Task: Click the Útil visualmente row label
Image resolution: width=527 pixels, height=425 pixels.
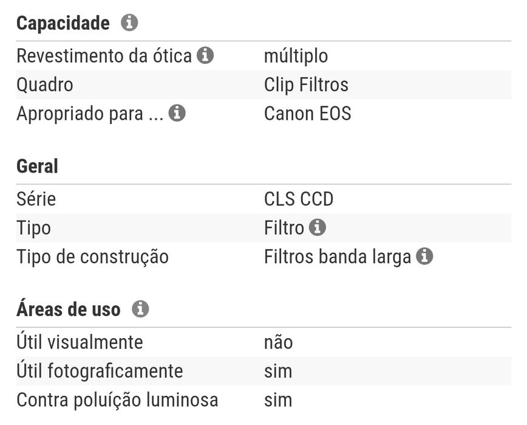Action: point(80,342)
